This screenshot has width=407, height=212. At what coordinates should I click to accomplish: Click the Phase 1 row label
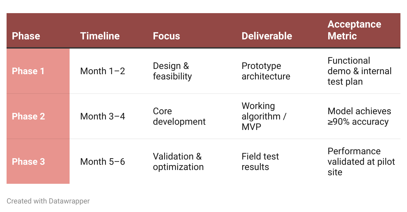[x=28, y=71]
